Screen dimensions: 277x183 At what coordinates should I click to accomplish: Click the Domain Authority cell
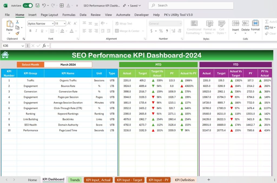pyautogui.click(x=68, y=125)
